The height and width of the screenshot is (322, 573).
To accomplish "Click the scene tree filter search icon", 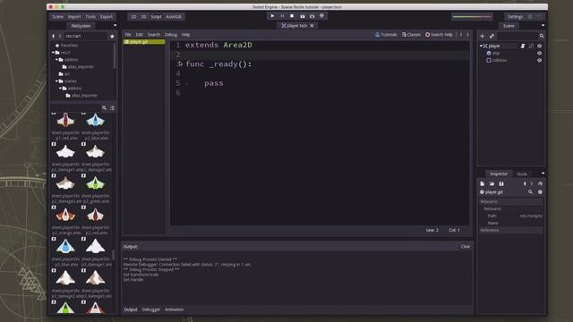I will click(542, 36).
